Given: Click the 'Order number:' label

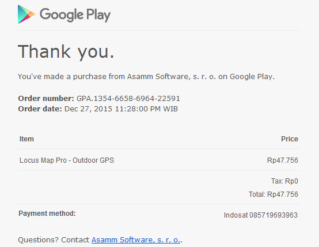Looking at the screenshot, I should (x=46, y=99).
